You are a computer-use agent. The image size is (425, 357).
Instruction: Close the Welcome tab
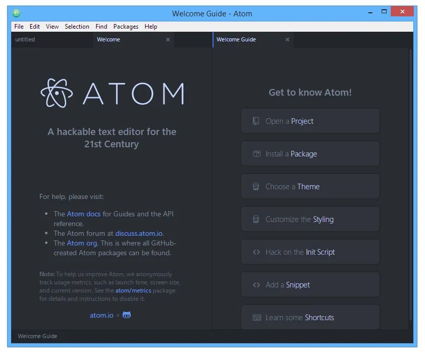(x=168, y=39)
